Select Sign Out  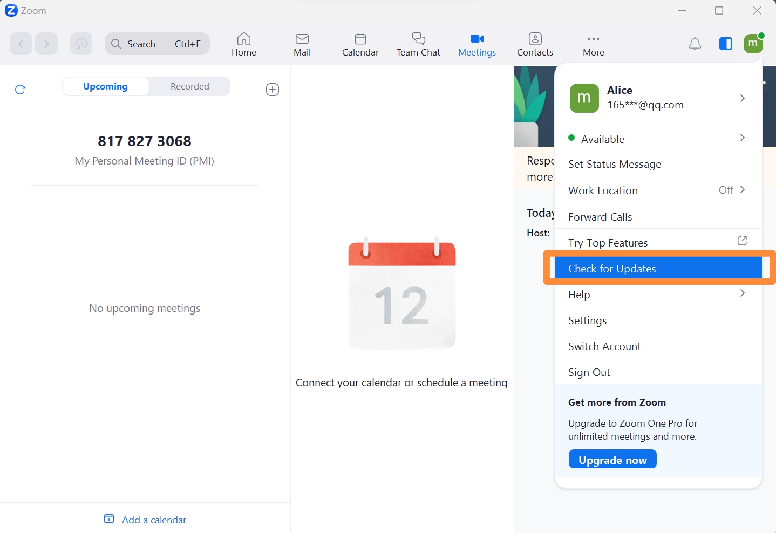(658, 372)
